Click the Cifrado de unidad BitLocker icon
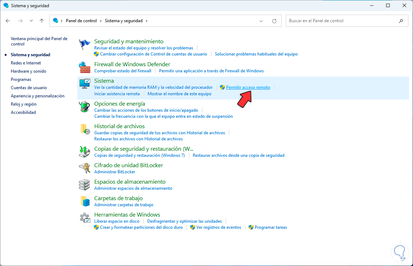 pos(85,168)
